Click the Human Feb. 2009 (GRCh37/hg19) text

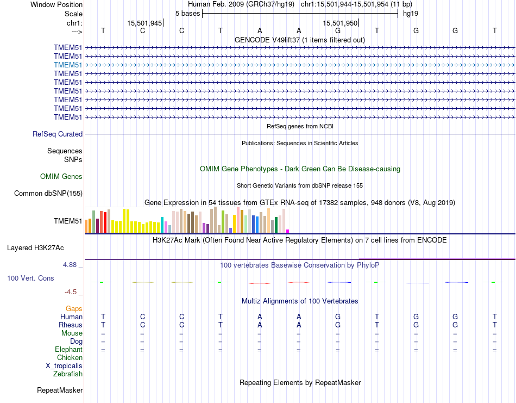click(x=242, y=4)
